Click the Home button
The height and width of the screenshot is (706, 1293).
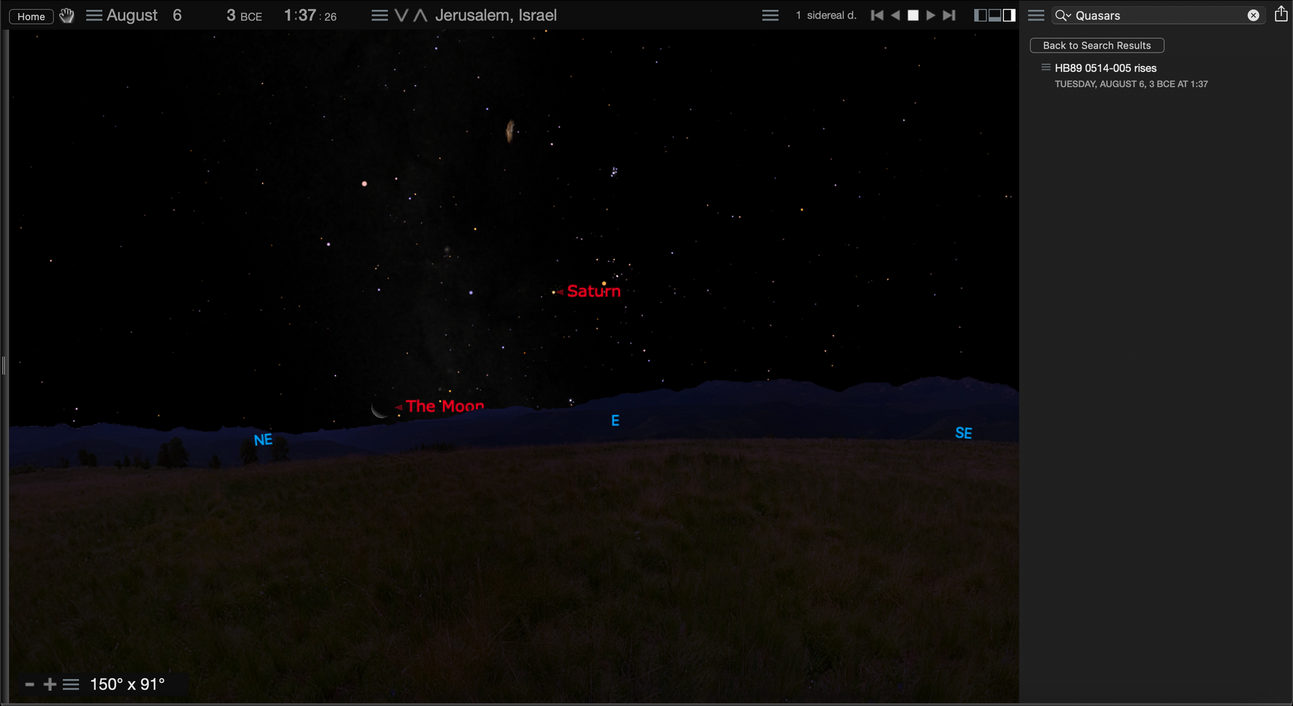[31, 16]
